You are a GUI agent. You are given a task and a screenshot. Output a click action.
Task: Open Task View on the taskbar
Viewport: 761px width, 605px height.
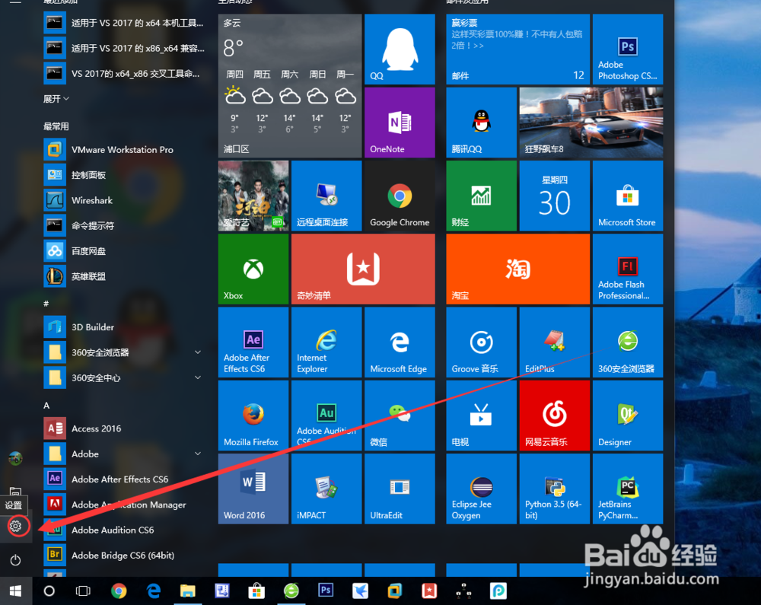[x=83, y=591]
